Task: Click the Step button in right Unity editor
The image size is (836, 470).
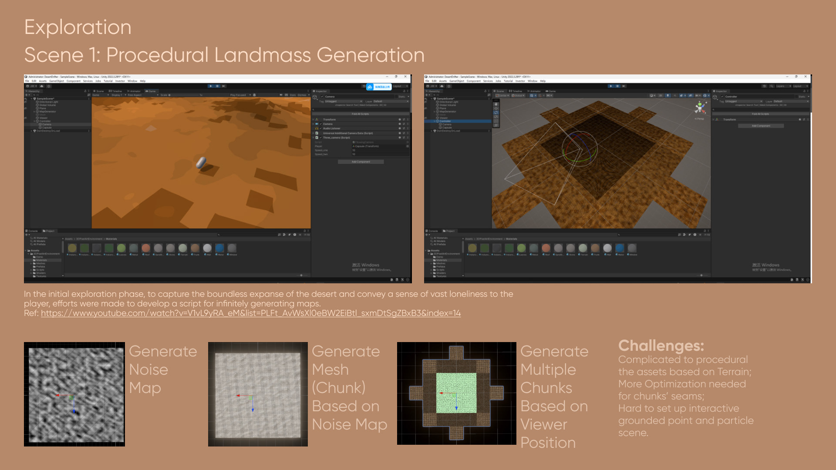Action: pos(624,86)
